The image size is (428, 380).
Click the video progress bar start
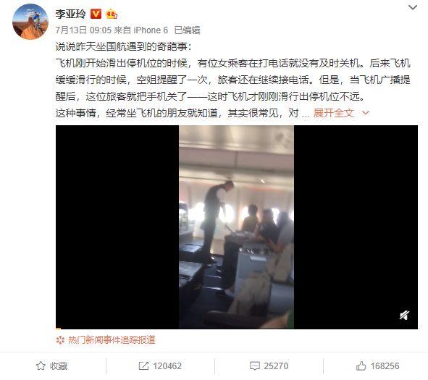point(58,328)
